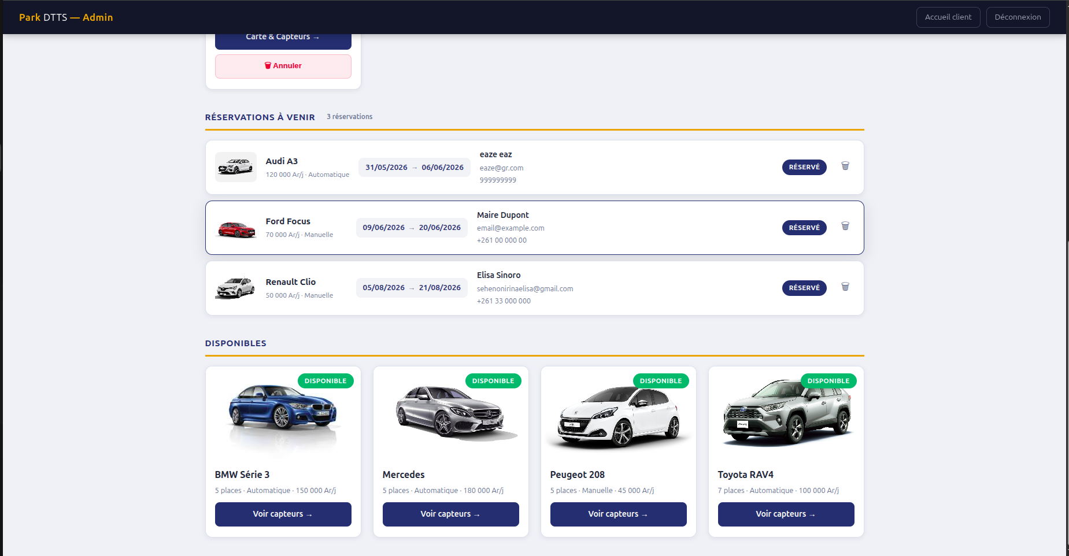This screenshot has height=556, width=1069.
Task: Click customer name Maire Dupont
Action: [x=502, y=215]
